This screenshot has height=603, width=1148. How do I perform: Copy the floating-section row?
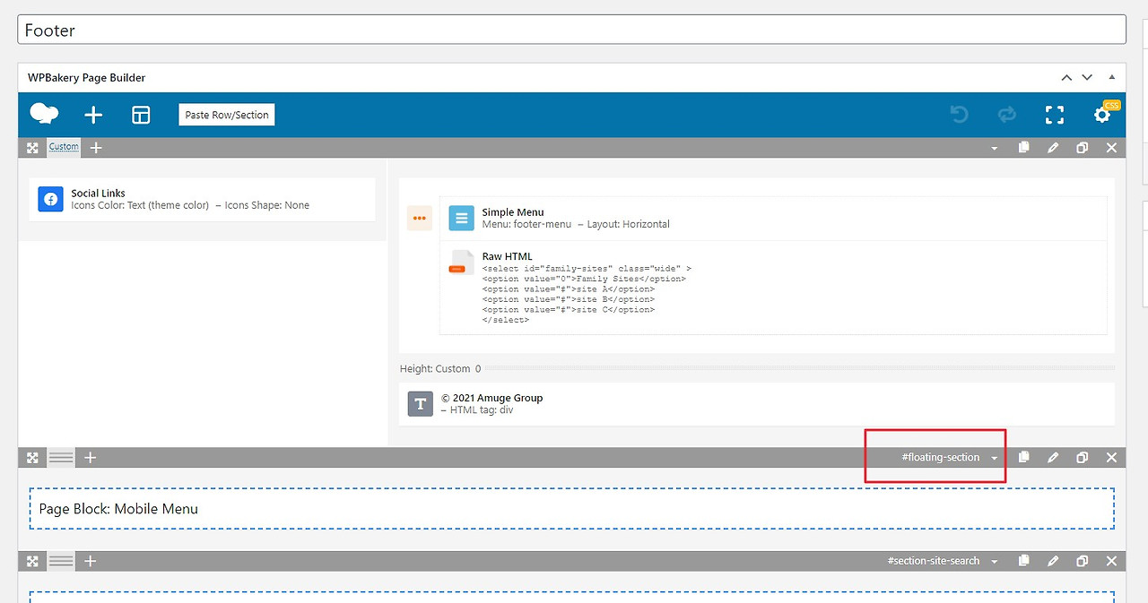(1023, 458)
